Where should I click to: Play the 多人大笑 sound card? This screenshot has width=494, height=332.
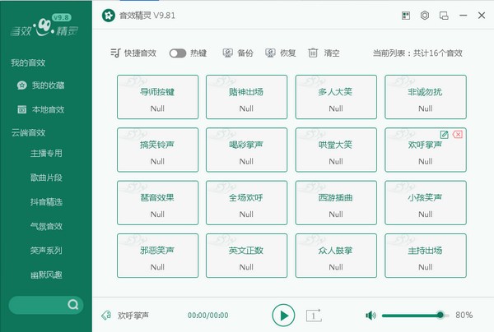tap(336, 97)
